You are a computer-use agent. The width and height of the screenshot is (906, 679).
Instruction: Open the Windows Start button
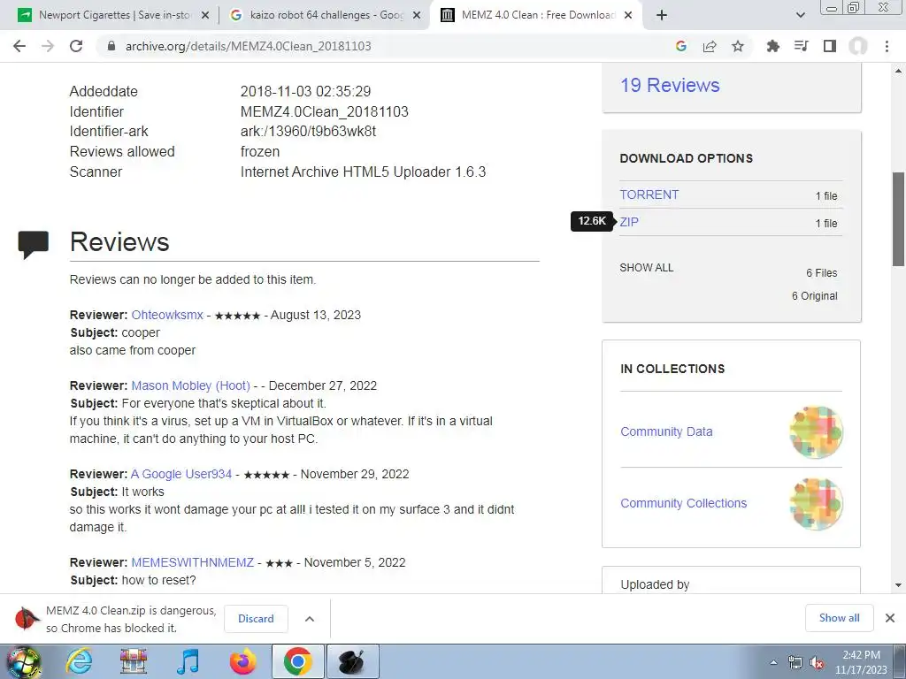coord(23,661)
